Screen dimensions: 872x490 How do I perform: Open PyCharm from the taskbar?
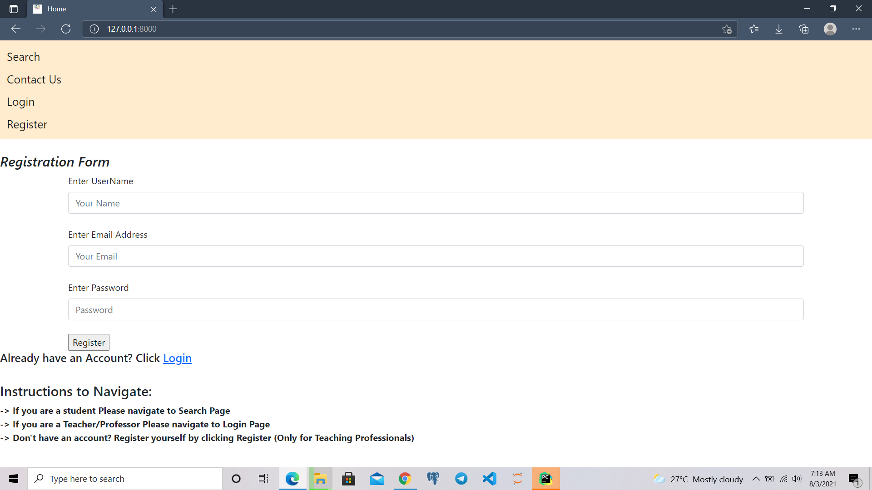pos(546,479)
